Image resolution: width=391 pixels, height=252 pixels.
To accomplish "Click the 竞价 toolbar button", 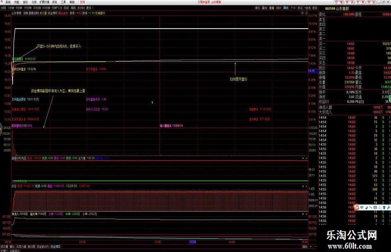I will (258, 8).
